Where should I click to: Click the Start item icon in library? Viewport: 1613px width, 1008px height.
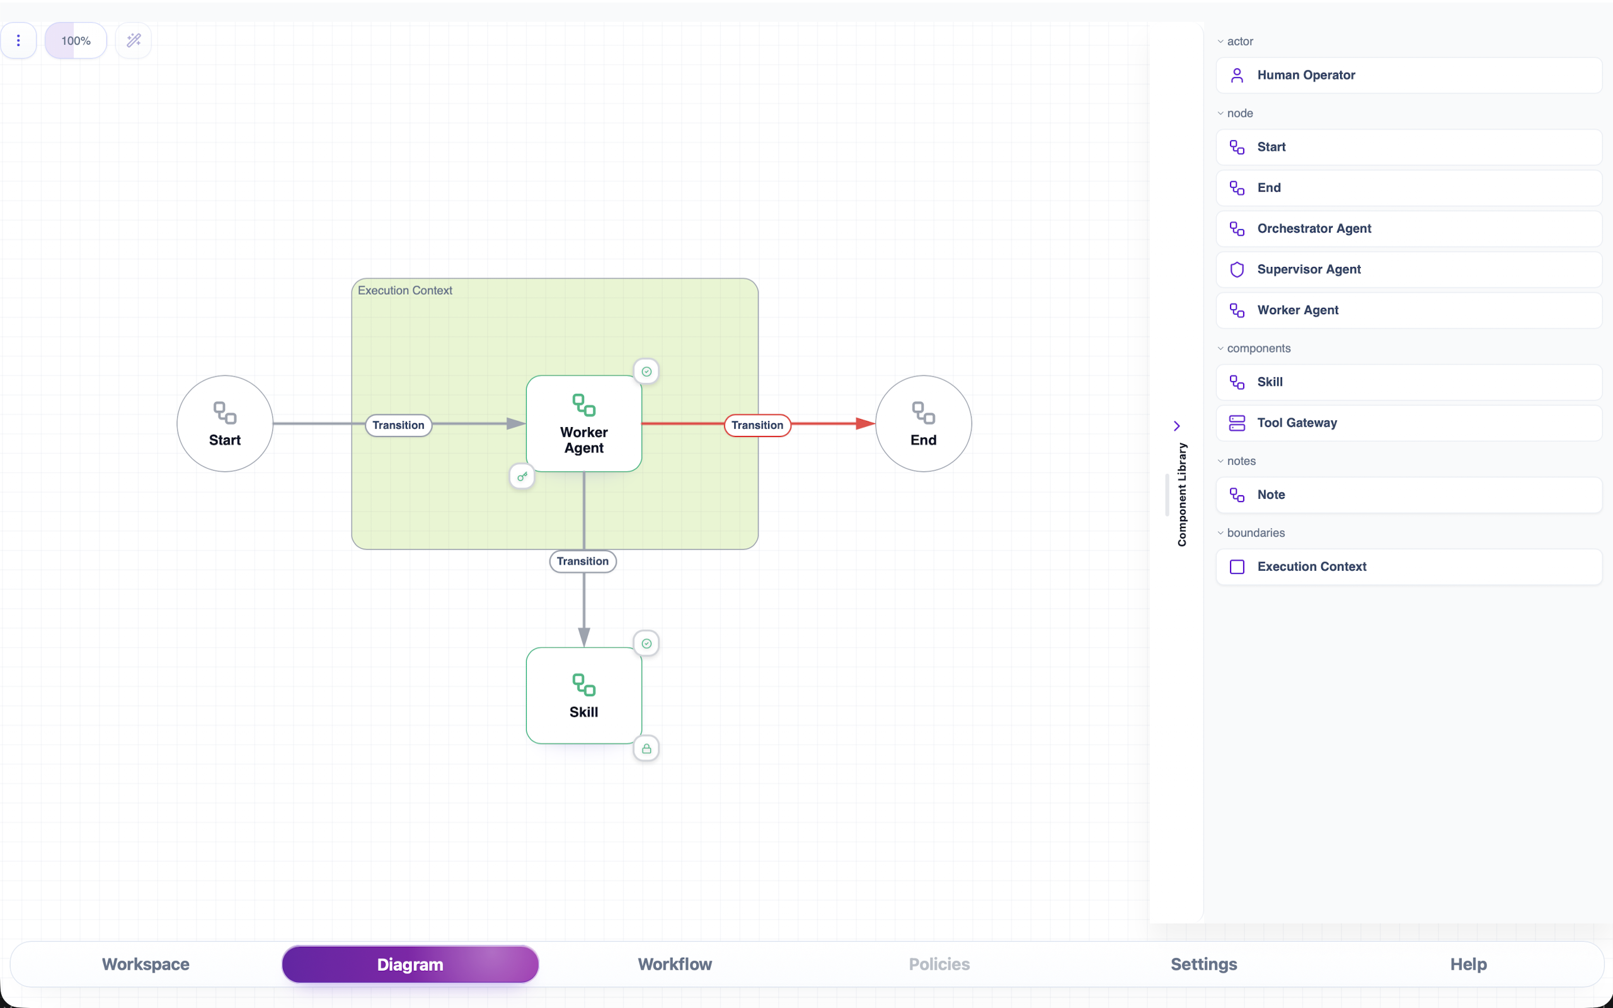1237,147
